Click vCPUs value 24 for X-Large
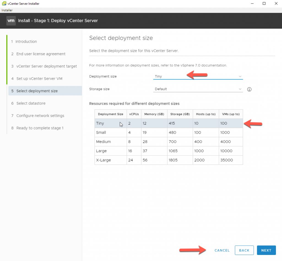Image resolution: width=282 pixels, height=261 pixels. tap(130, 160)
